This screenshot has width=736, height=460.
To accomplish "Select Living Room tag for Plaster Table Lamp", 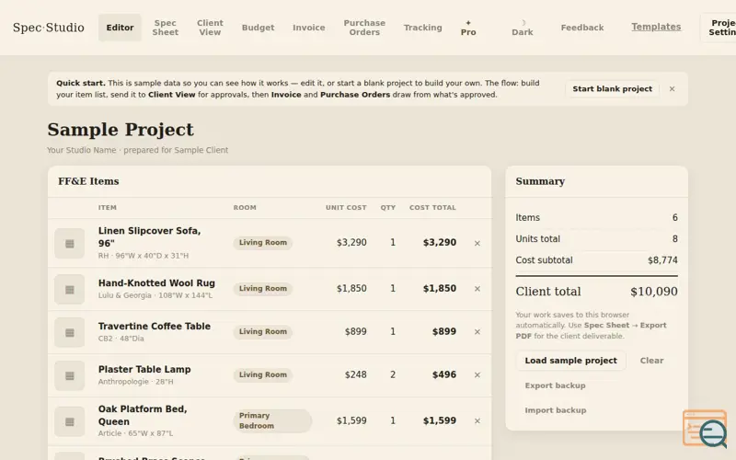I will [263, 375].
